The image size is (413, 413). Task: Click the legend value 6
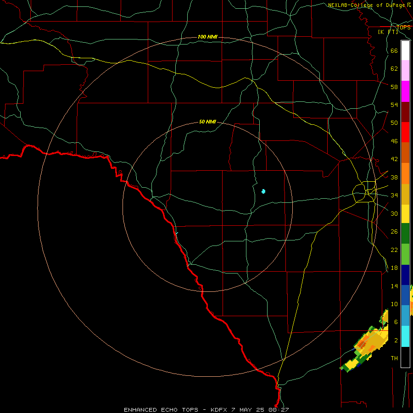pos(396,322)
